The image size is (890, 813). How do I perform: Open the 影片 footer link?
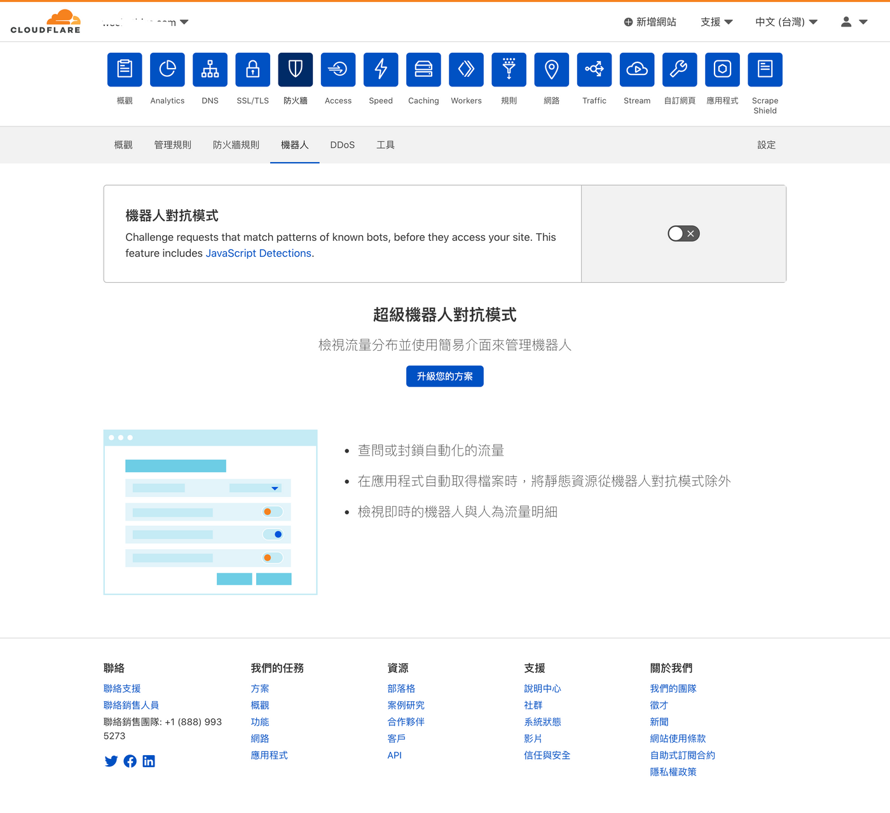pos(533,738)
